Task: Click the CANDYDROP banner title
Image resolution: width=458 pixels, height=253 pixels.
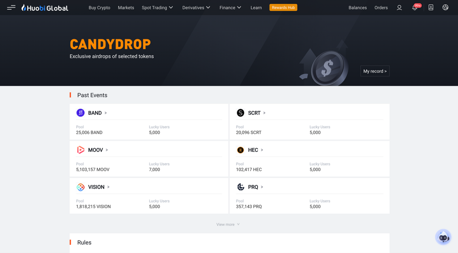Action: click(110, 44)
